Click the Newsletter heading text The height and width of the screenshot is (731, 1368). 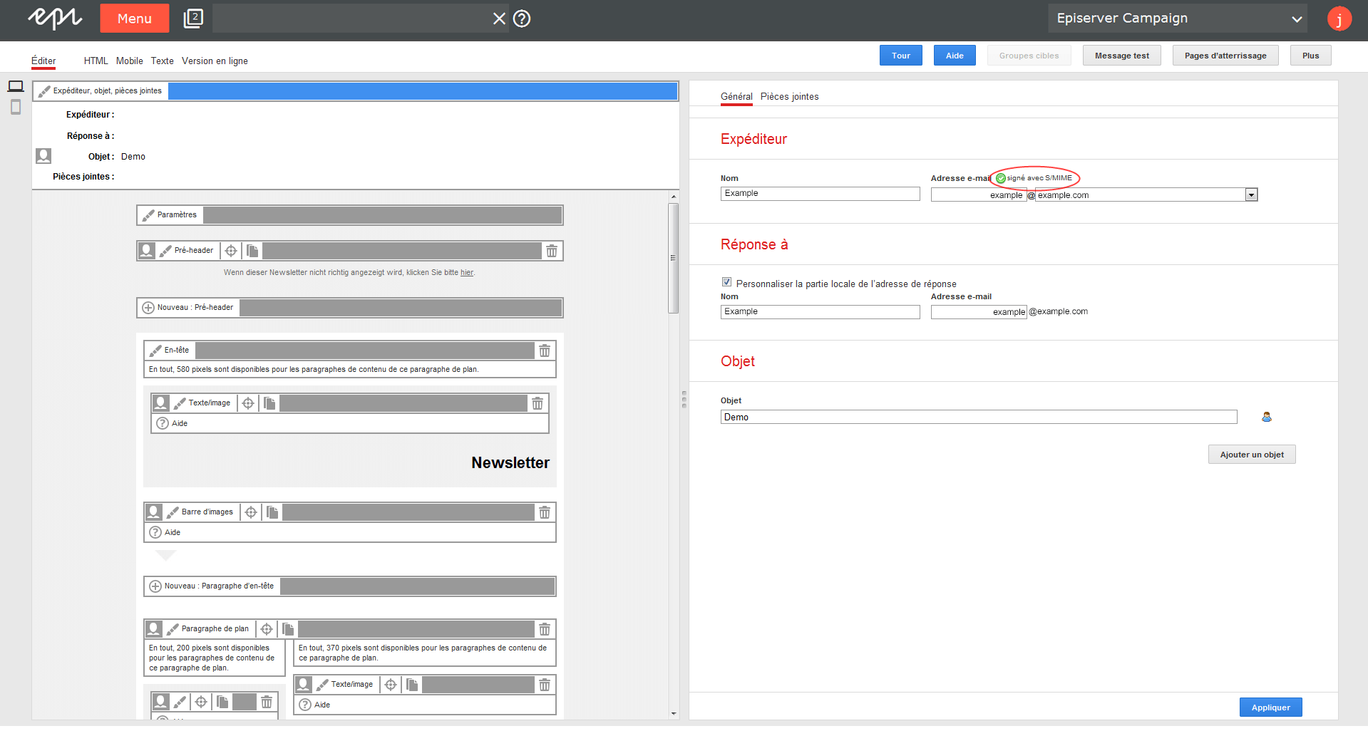tap(510, 463)
